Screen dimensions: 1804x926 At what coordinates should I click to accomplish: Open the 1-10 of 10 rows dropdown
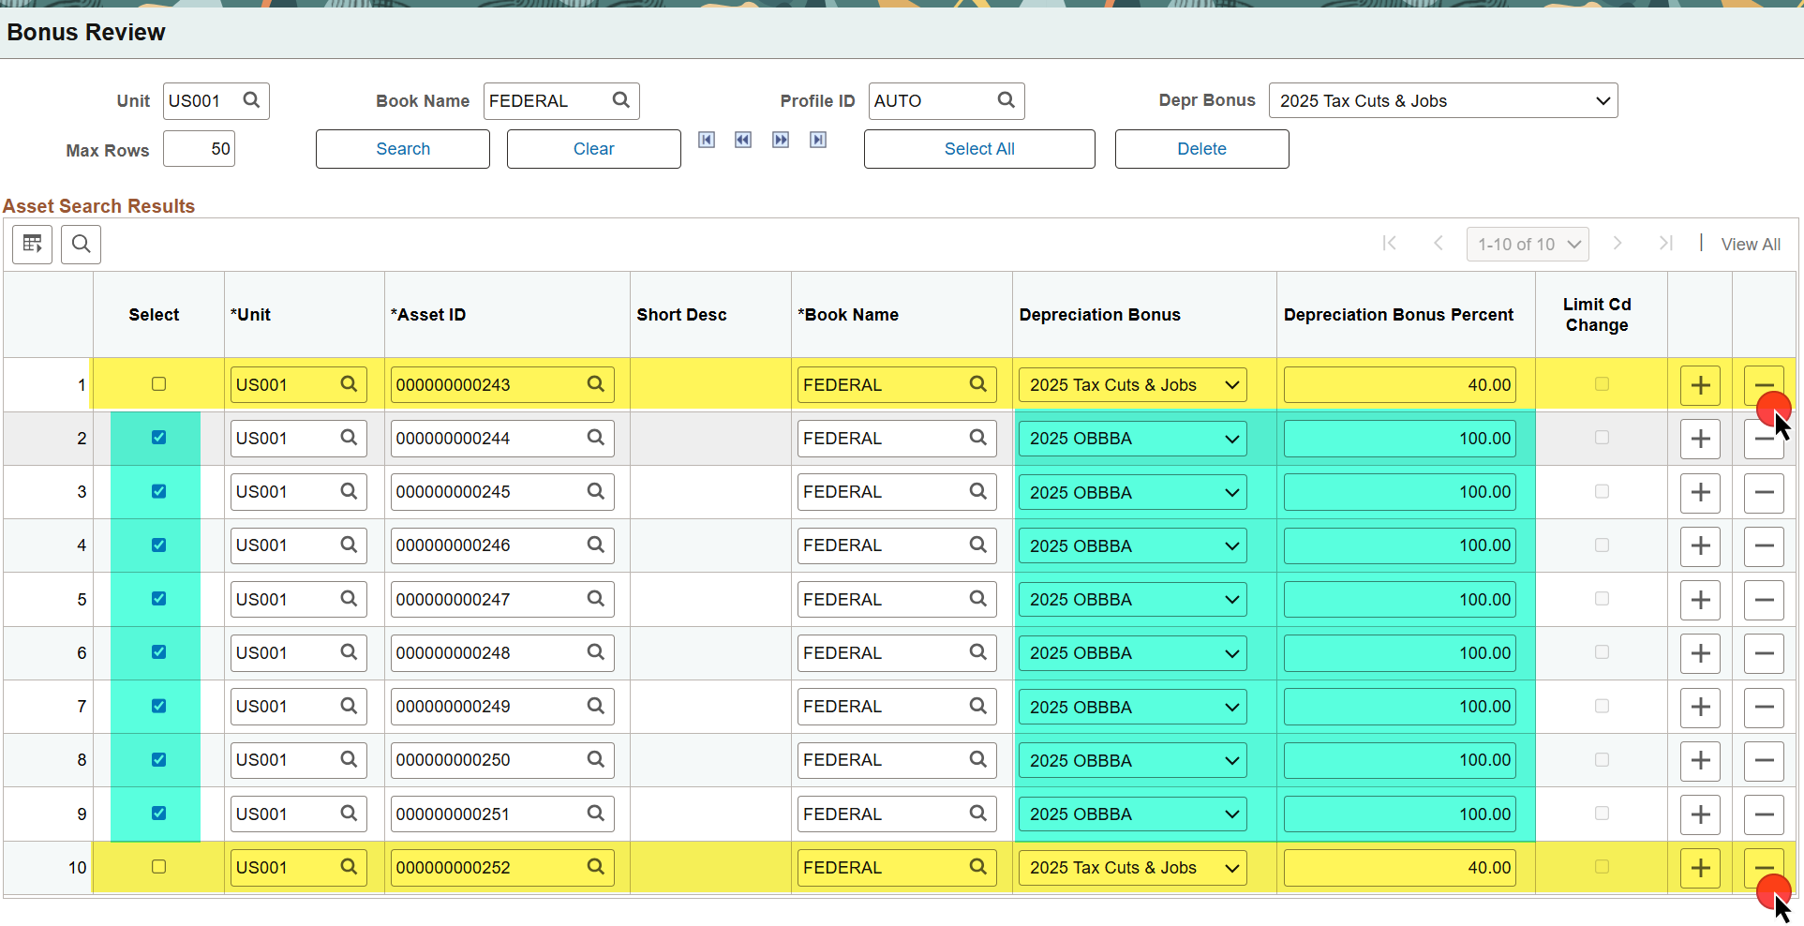pos(1528,245)
